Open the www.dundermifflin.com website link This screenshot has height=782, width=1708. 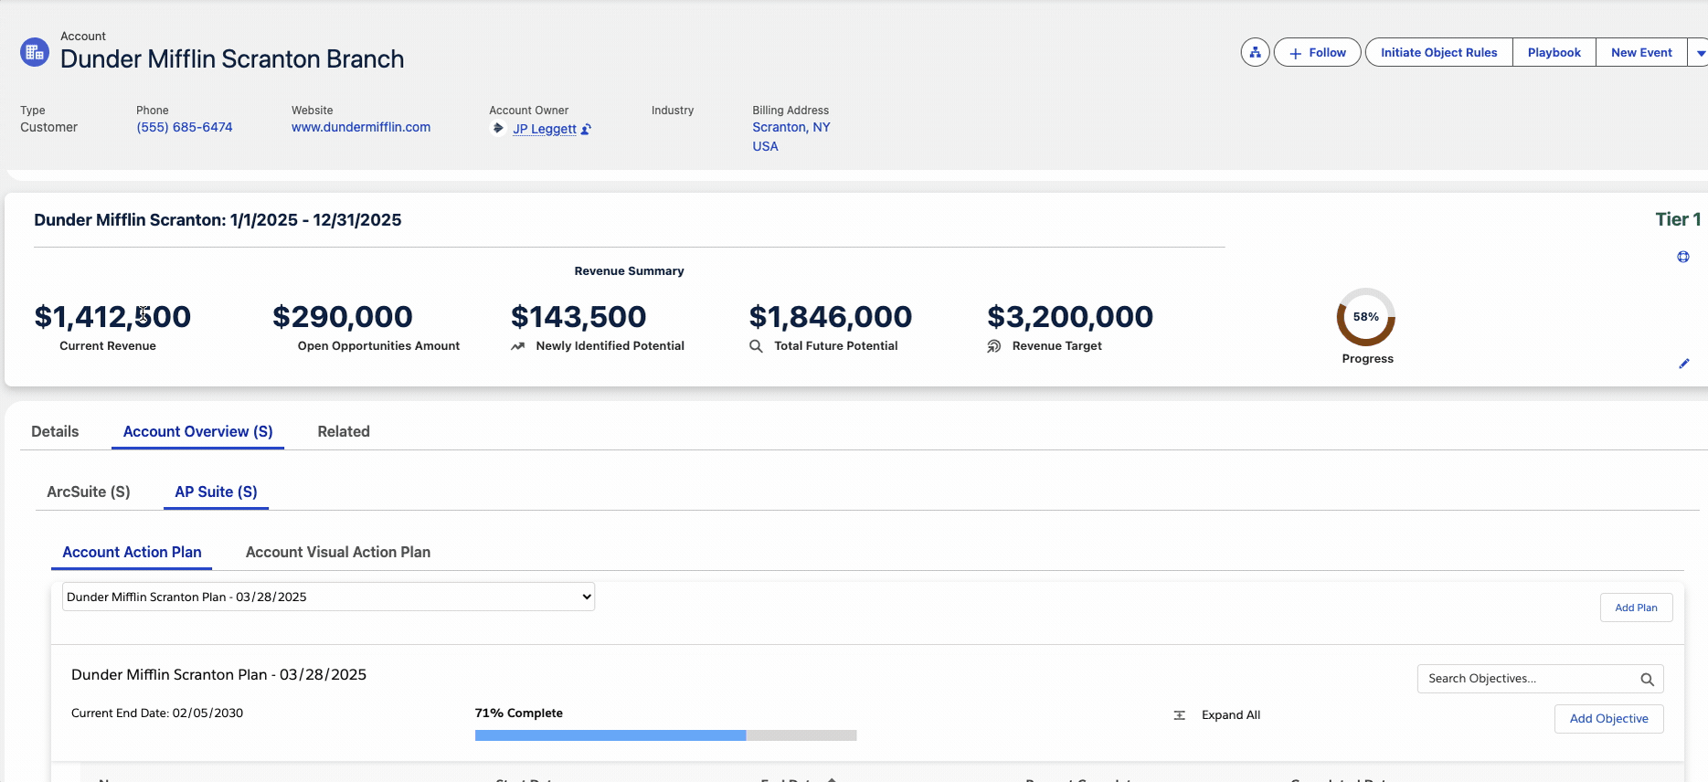click(x=361, y=128)
